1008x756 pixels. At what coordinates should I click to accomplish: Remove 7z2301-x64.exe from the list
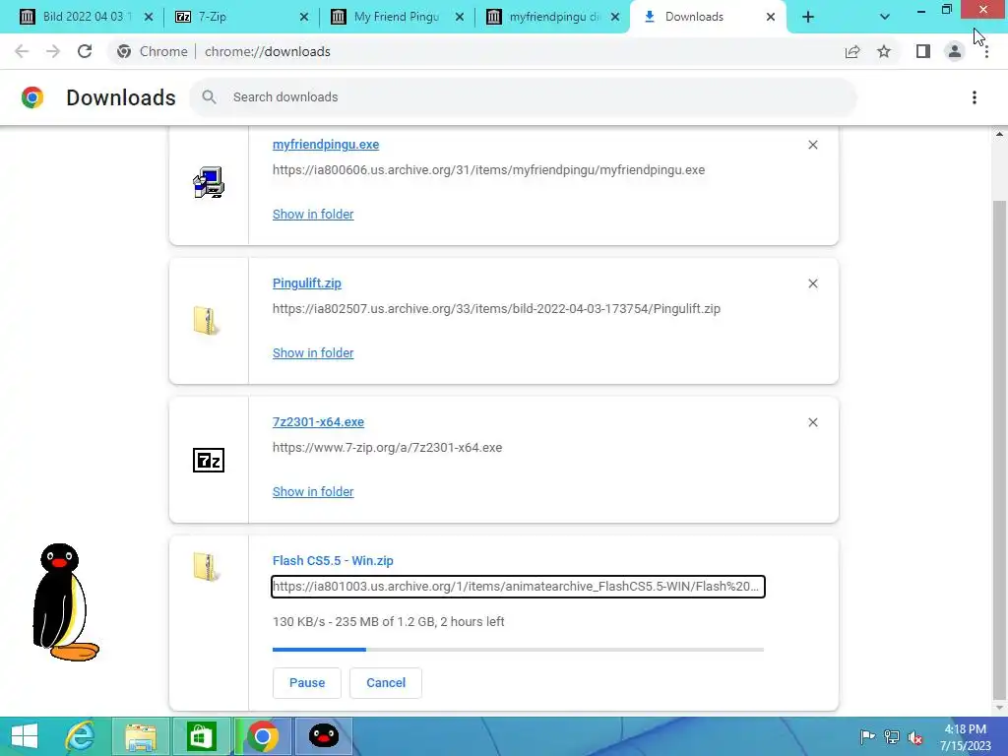coord(812,422)
